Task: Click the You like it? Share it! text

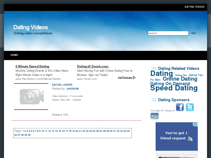Action: click(x=163, y=110)
